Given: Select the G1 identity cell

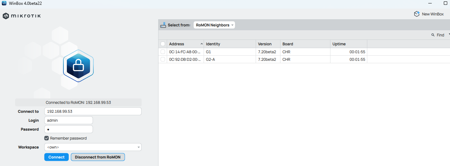Looking at the screenshot, I should 230,52.
